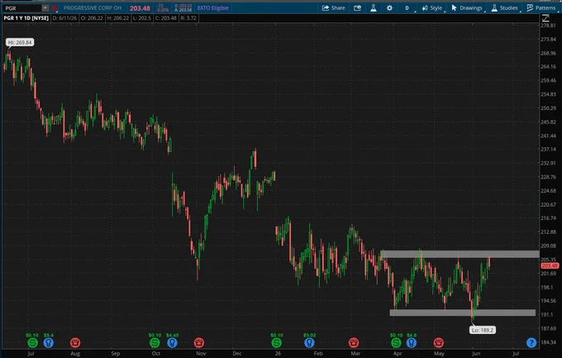Image resolution: width=562 pixels, height=358 pixels.
Task: Click the PGR 1 Y 1D [NYSE] label
Action: click(x=26, y=18)
